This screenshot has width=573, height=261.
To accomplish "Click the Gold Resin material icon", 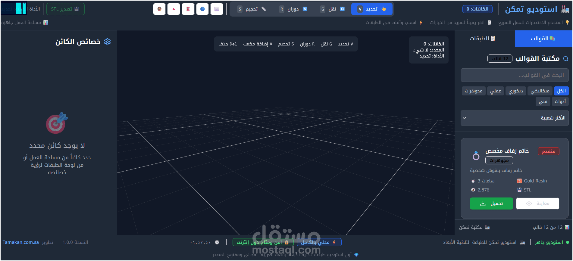I will coord(519,181).
